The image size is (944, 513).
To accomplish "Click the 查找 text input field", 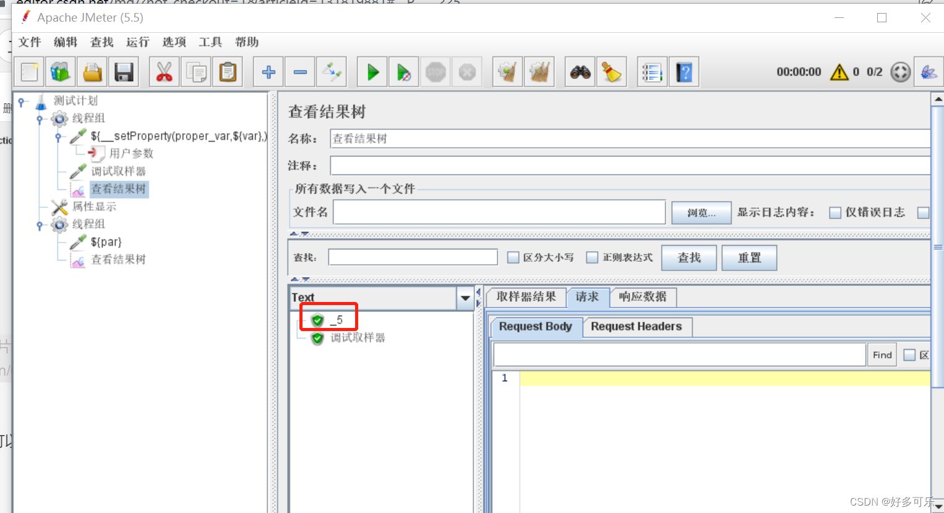I will [413, 257].
